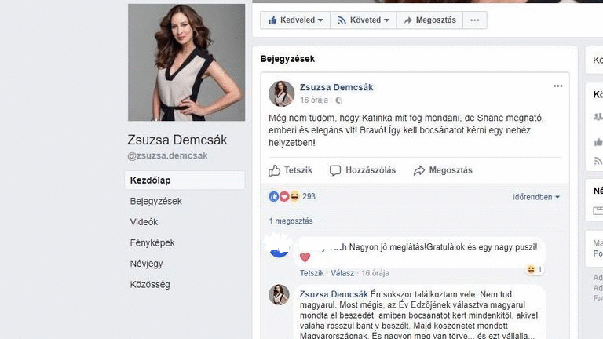Share the post via Megosztás
This screenshot has width=603, height=339.
tap(443, 170)
